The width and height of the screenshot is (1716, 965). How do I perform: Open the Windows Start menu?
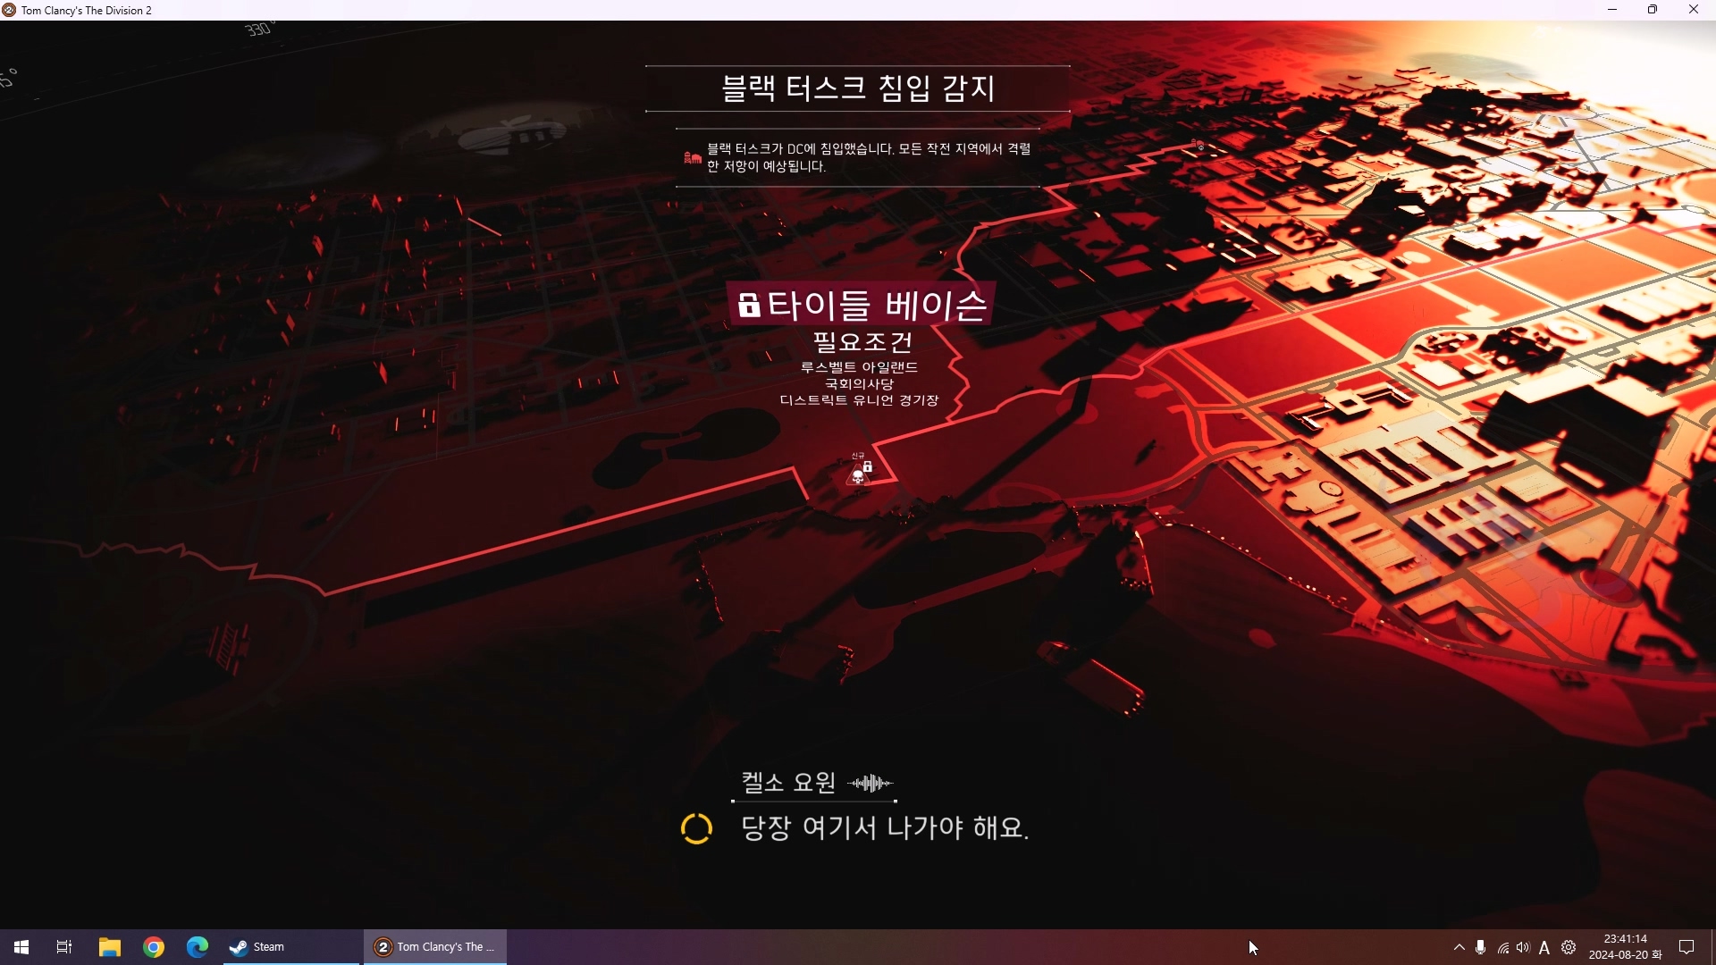(21, 947)
